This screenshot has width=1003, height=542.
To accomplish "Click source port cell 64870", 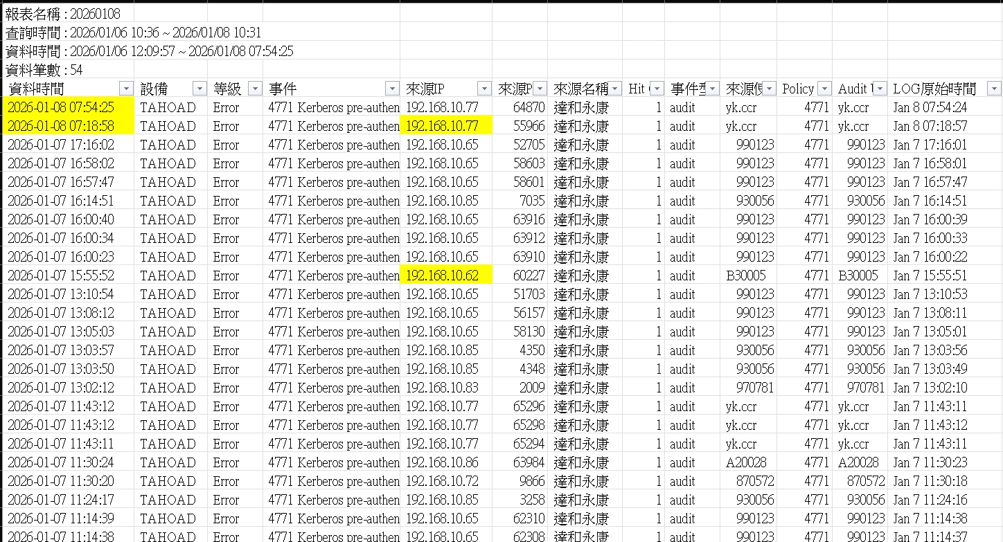I will pos(520,107).
